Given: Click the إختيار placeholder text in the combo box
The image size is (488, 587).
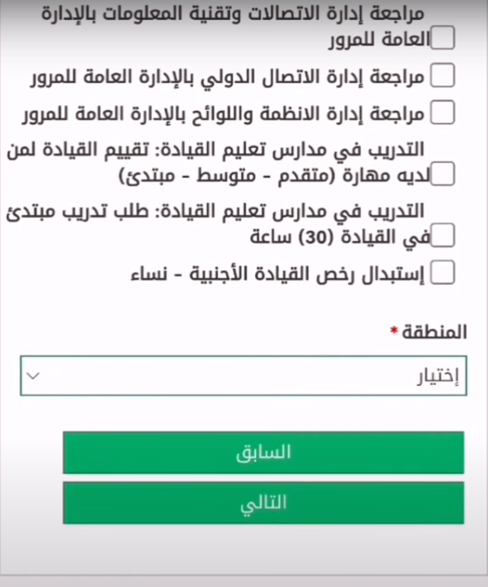Looking at the screenshot, I should [438, 376].
